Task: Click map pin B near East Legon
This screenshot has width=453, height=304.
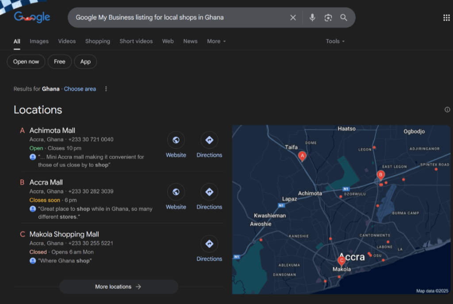Action: click(x=380, y=175)
